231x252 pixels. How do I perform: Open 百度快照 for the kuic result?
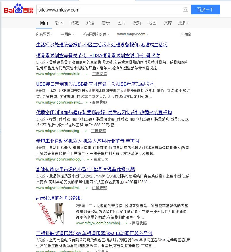pos(99,74)
